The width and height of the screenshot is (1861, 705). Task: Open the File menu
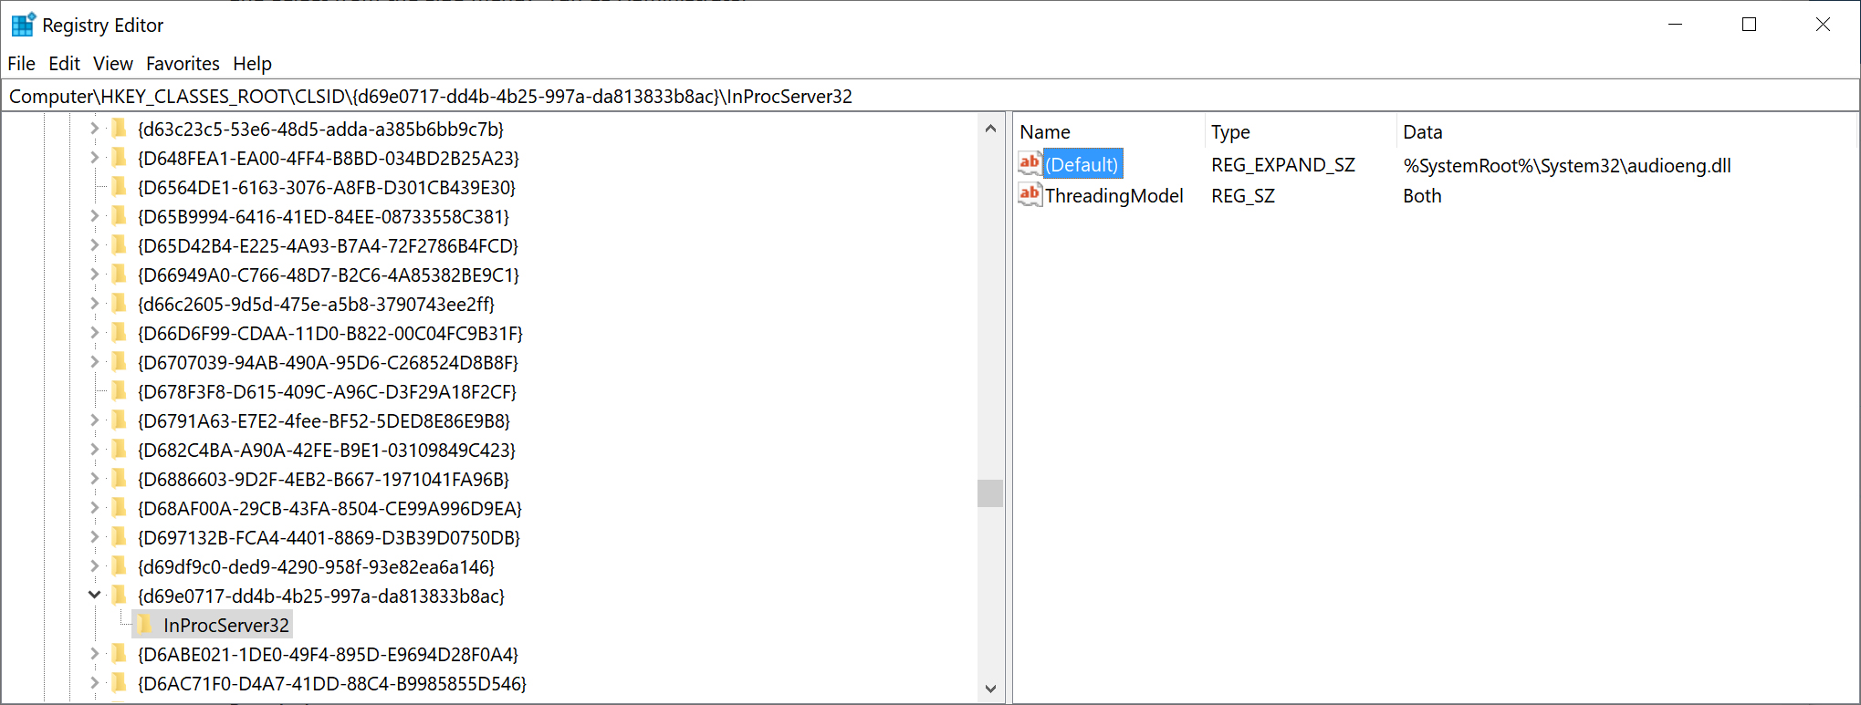pos(21,64)
